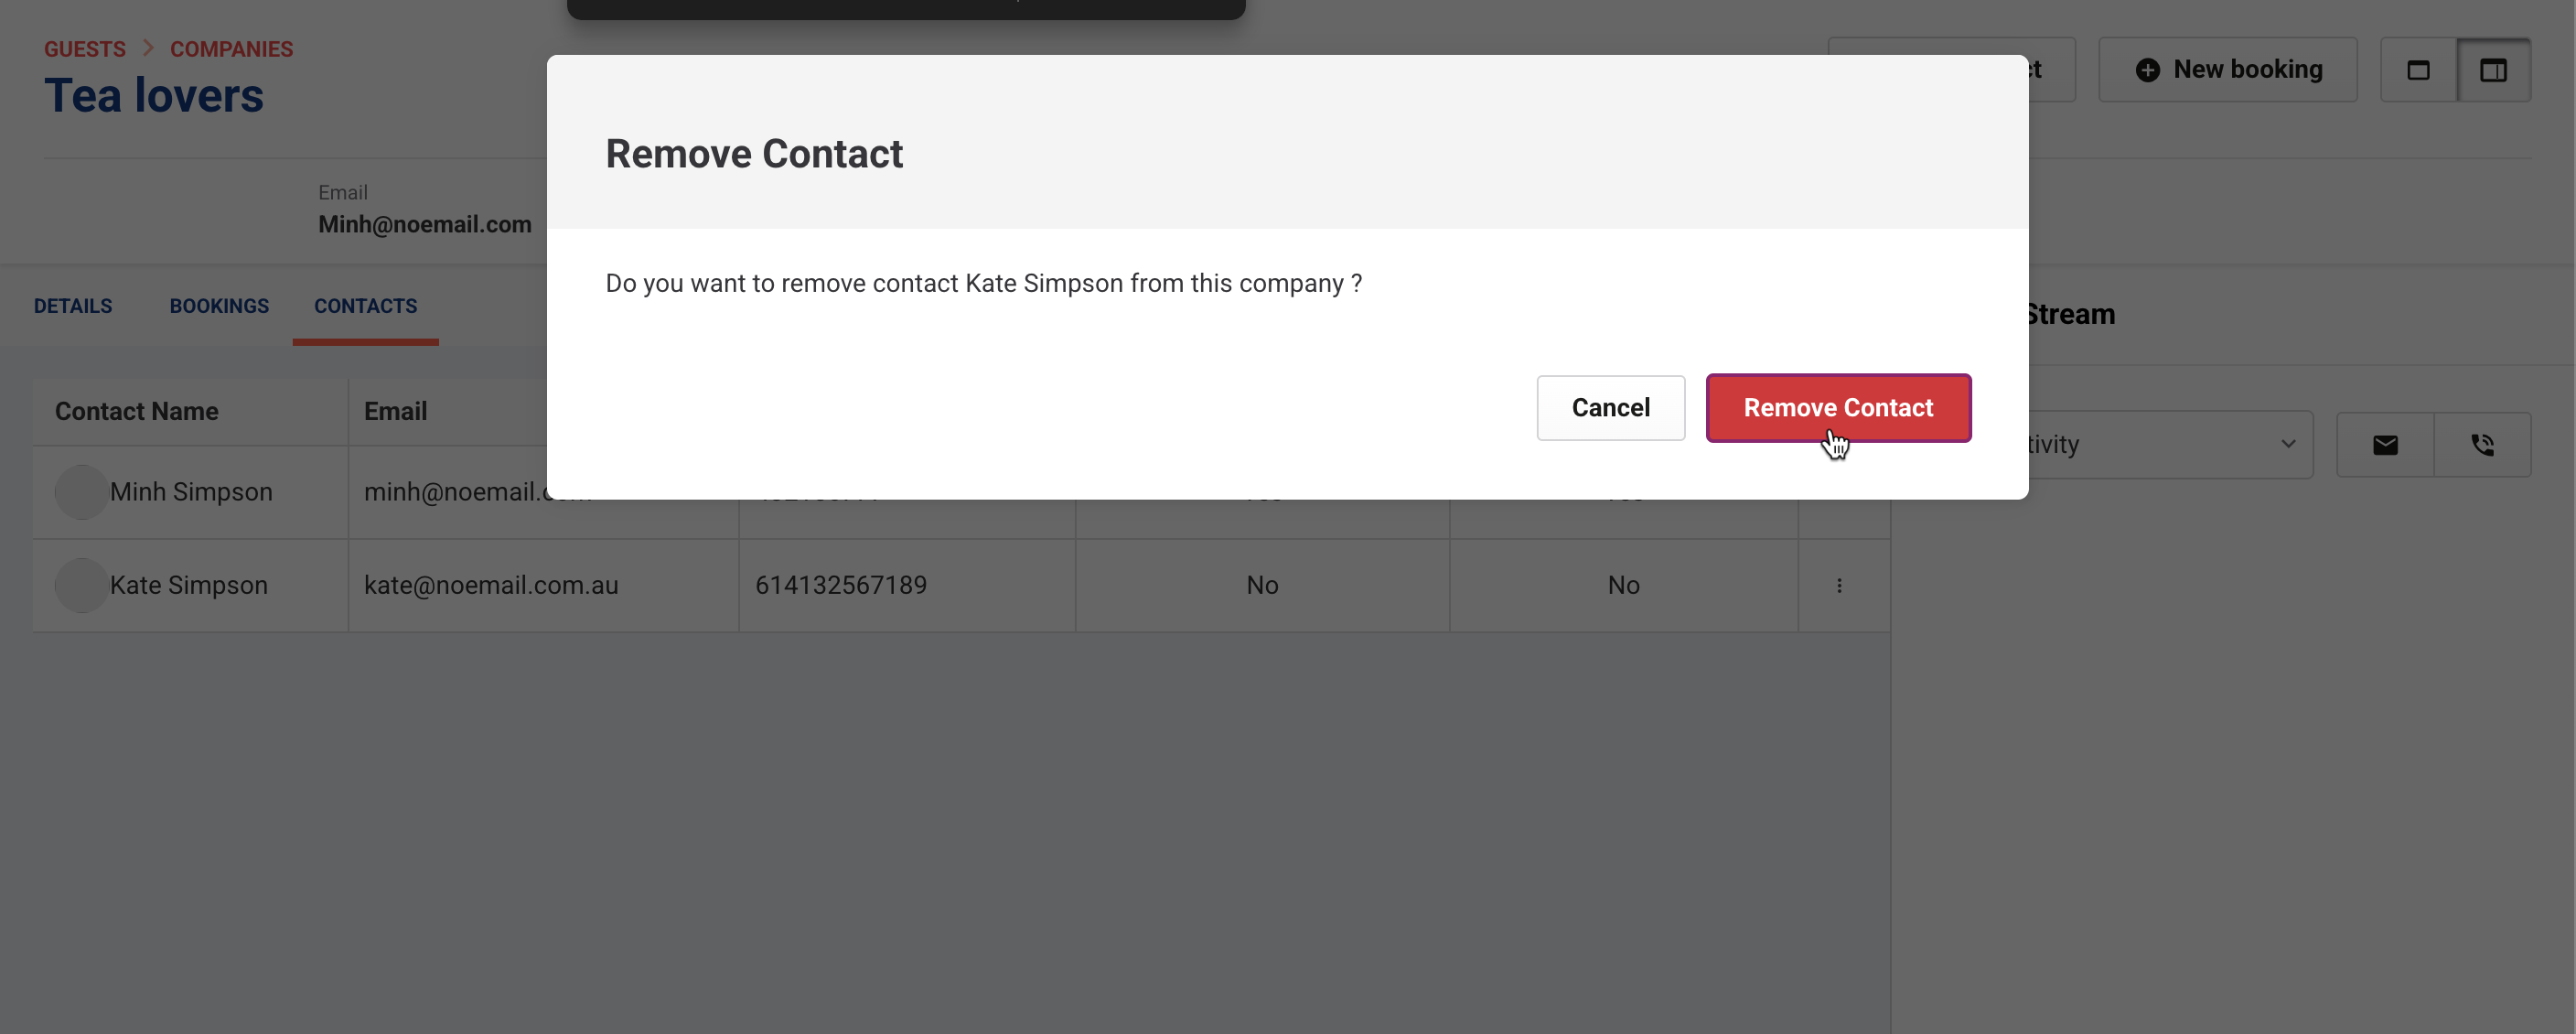Open the BOOKINGS tab
The width and height of the screenshot is (2576, 1034).
[219, 306]
